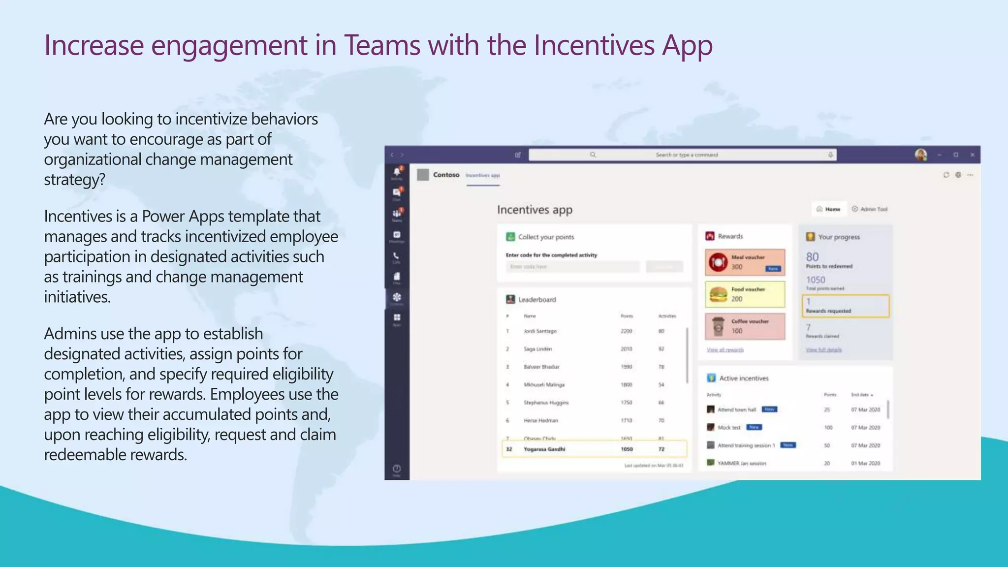This screenshot has width=1008, height=567.
Task: Open the more options ellipsis menu
Action: (970, 175)
